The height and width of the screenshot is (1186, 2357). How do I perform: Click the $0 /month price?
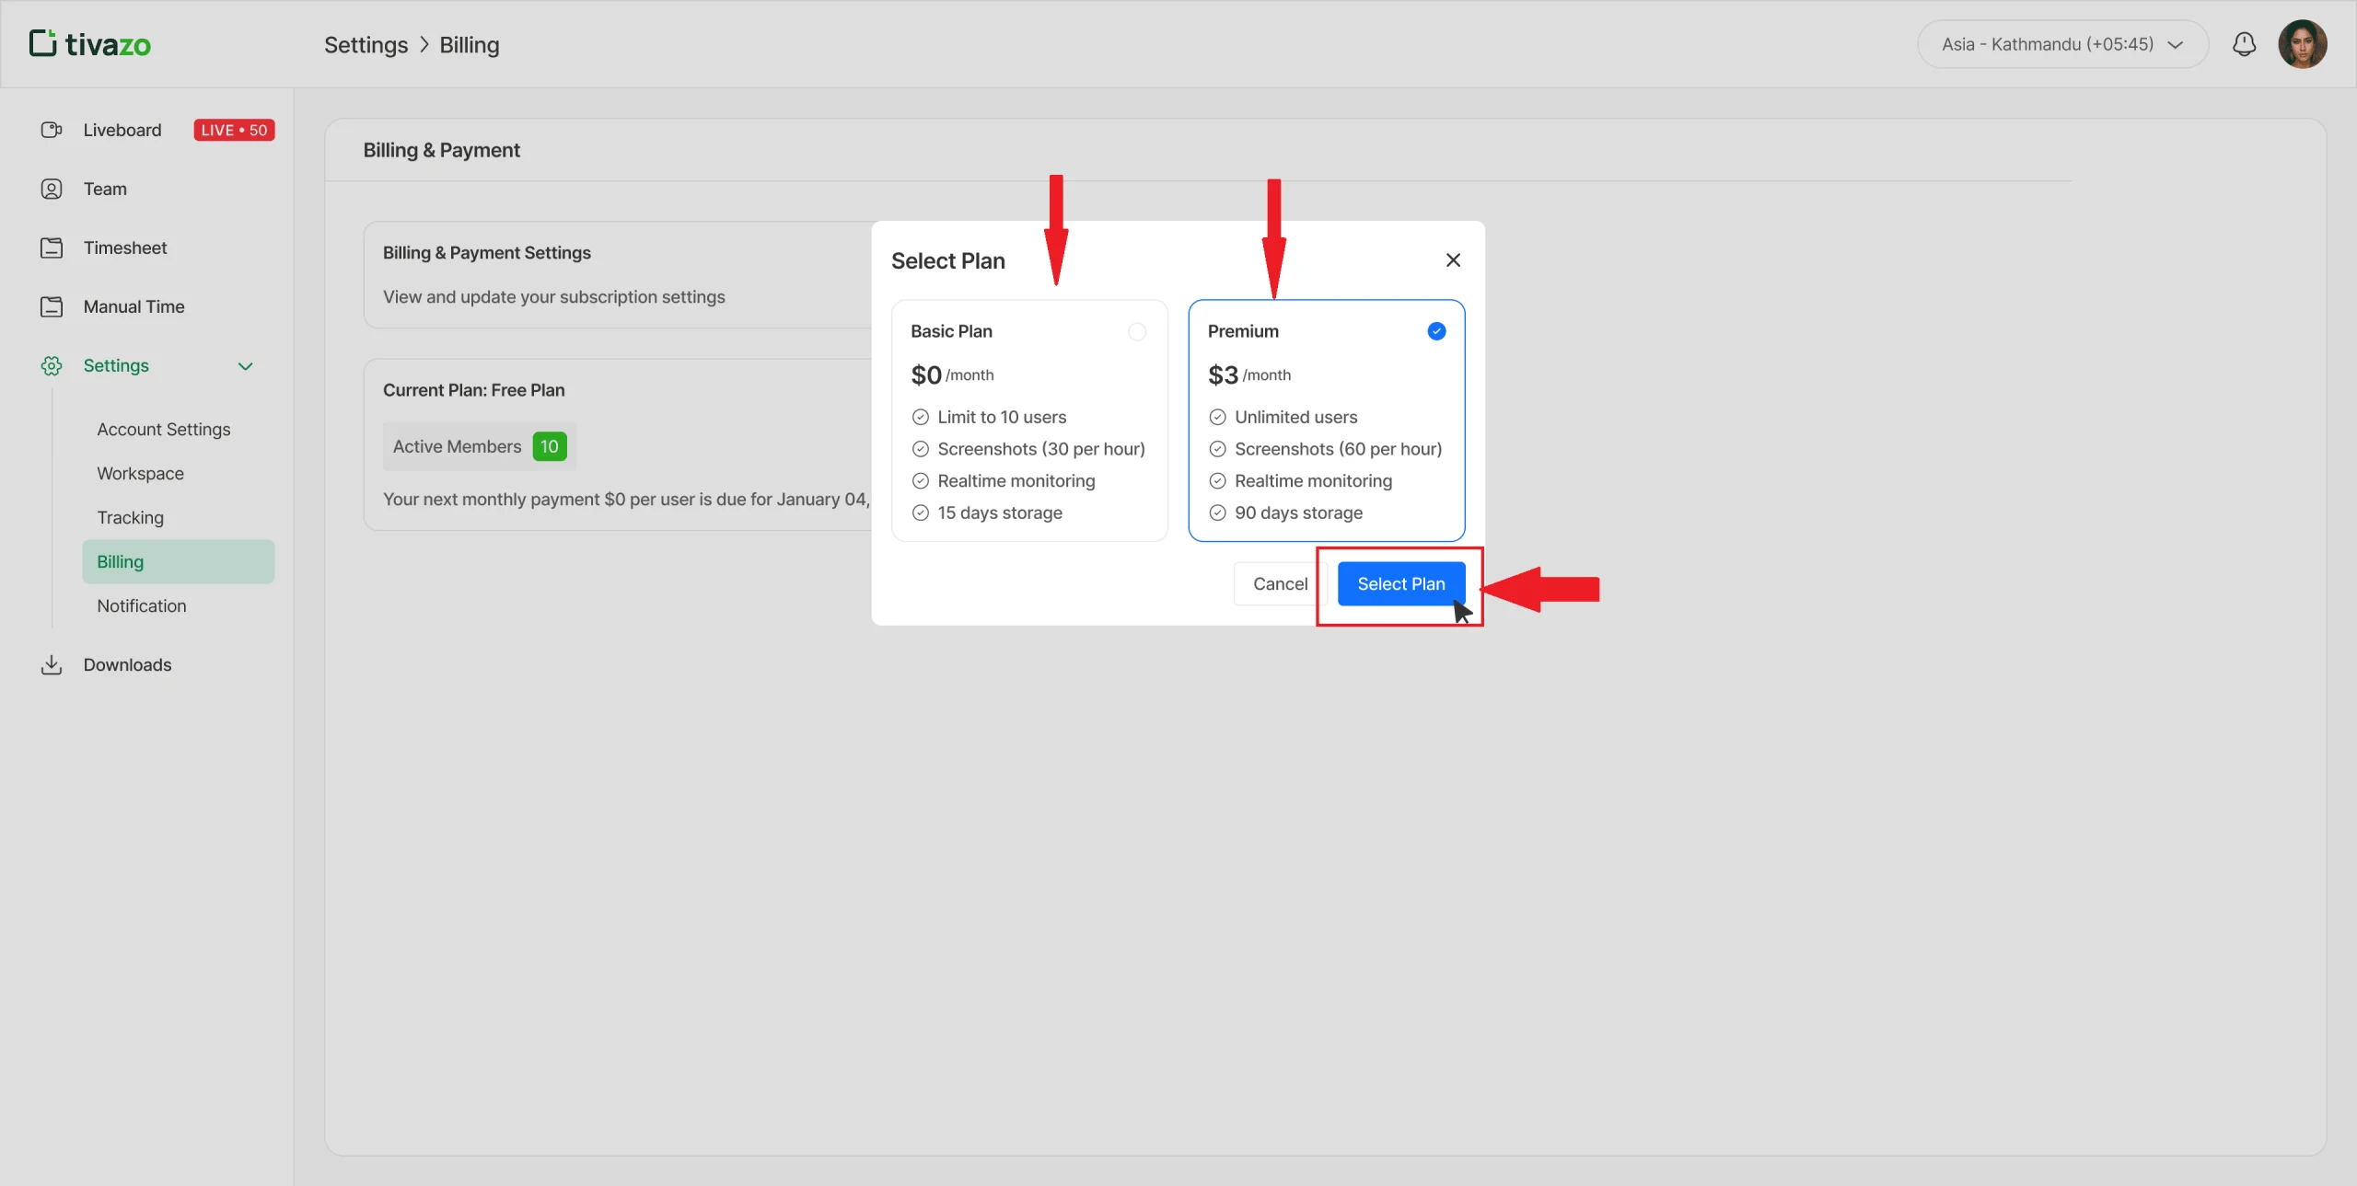coord(952,374)
